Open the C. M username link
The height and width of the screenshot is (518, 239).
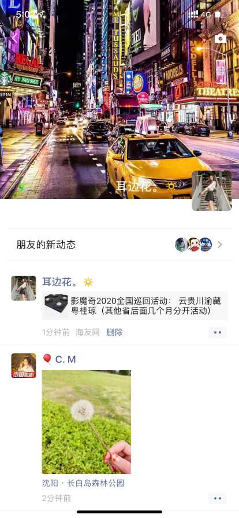65,360
